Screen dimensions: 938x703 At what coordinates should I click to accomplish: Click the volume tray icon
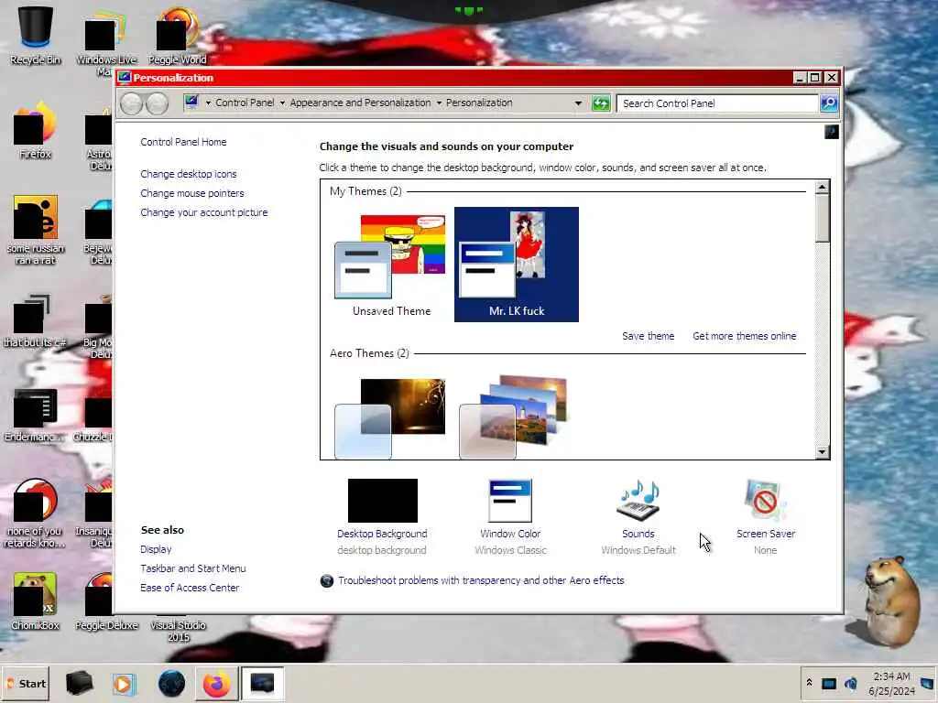pyautogui.click(x=851, y=683)
